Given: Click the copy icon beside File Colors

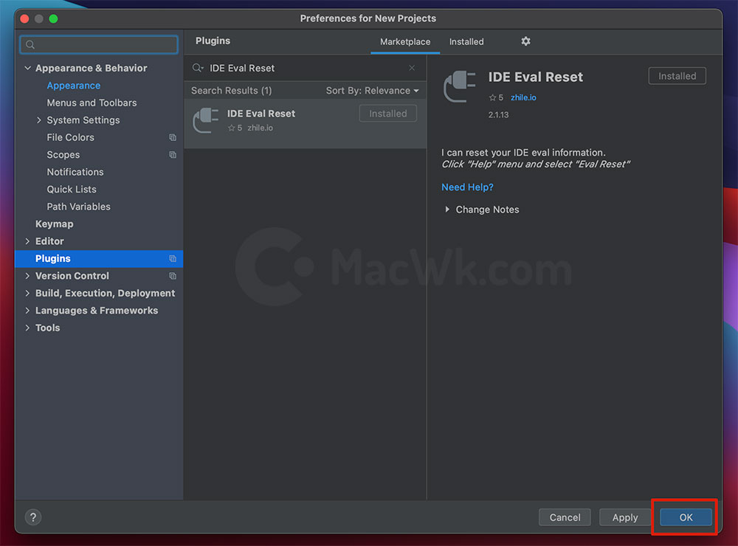Looking at the screenshot, I should tap(173, 137).
